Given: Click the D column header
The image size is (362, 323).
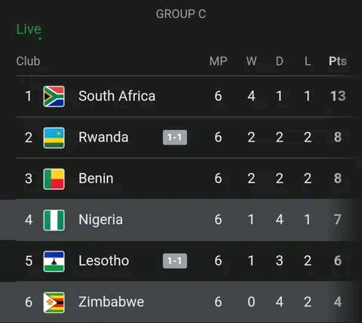Looking at the screenshot, I should pos(279,61).
